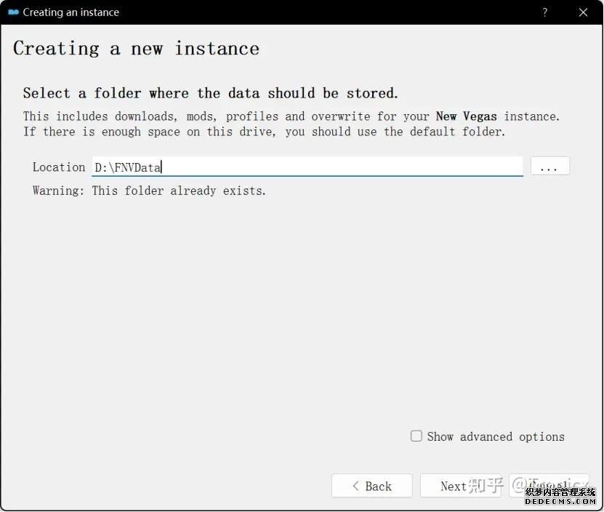
Task: Click the '...' browse folder button
Action: [549, 167]
